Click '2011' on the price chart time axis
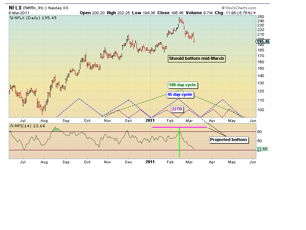This screenshot has width=306, height=230. pyautogui.click(x=150, y=120)
